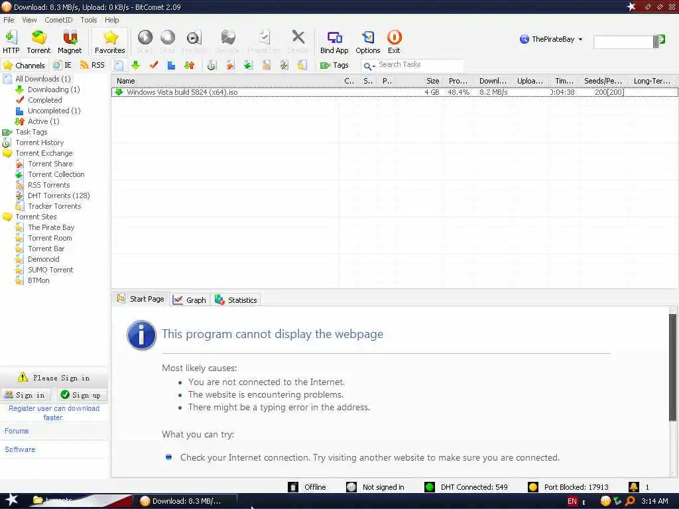Open the Tags button

coord(334,66)
